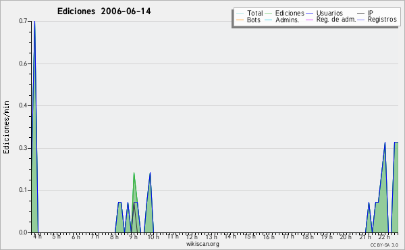Image resolution: width=405 pixels, height=250 pixels.
Task: Click the 'CC BY-SA 3.0' license text
Action: pyautogui.click(x=384, y=245)
